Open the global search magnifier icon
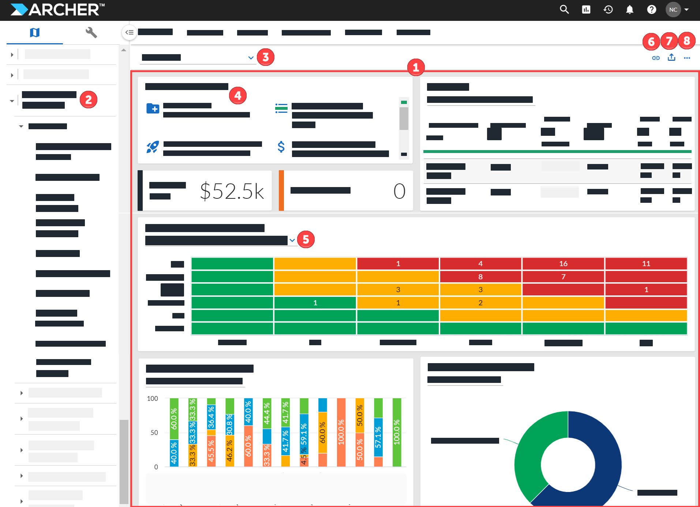 click(x=564, y=10)
